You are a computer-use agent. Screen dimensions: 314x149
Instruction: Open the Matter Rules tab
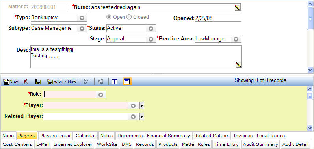pos(196,144)
